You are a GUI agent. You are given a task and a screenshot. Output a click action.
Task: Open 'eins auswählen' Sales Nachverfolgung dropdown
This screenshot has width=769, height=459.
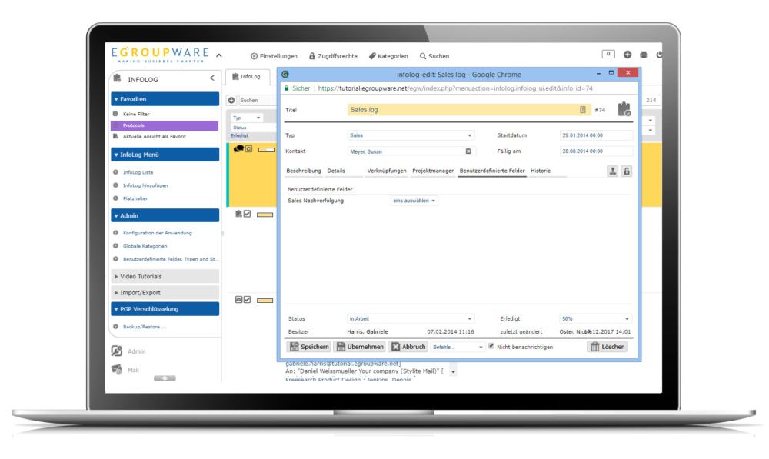click(414, 201)
